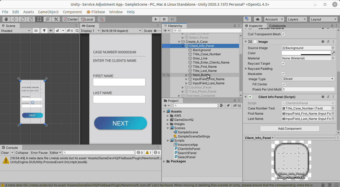Toggle Error Pause in Console
Screen dimensions: 340x187
39,153
